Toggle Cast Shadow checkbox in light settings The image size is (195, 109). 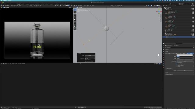coord(177,63)
